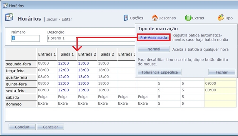Viewport: 238px width, 136px height.
Task: Select the quarta-feira row header
Action: [x=21, y=77]
